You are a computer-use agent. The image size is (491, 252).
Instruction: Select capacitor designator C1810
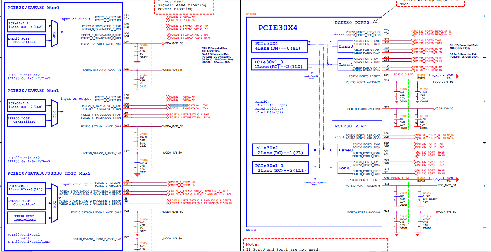pos(144,45)
